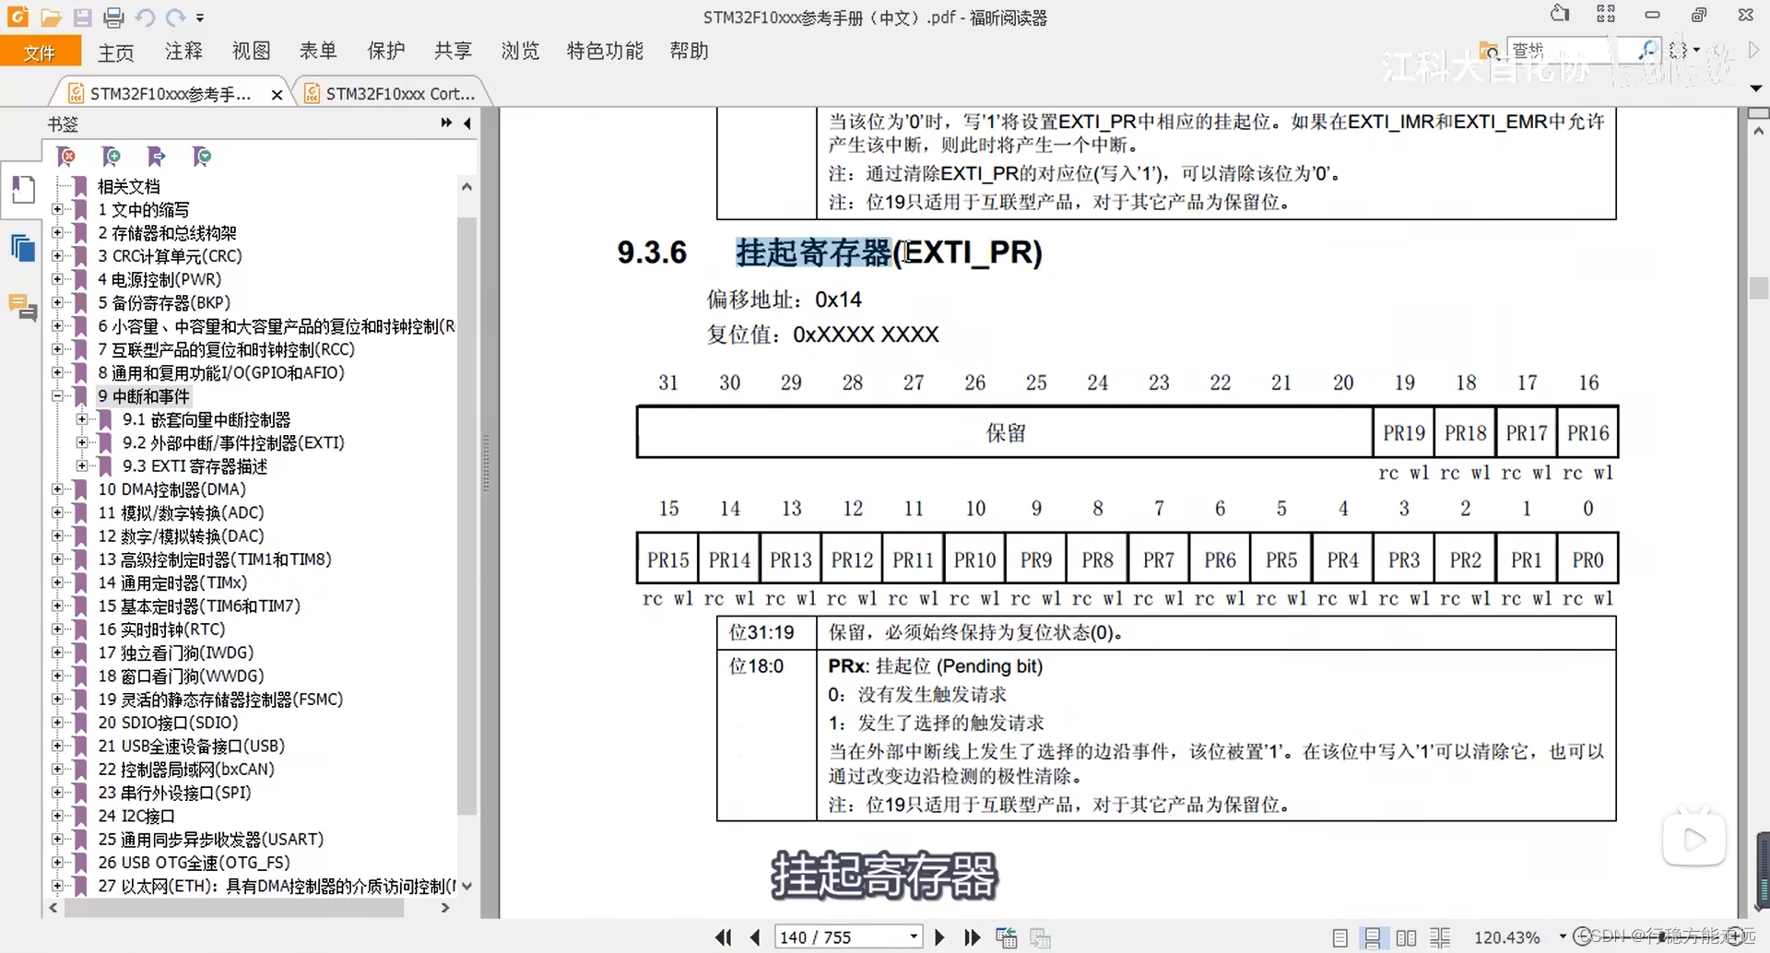The height and width of the screenshot is (953, 1770).
Task: Open the bookmarks panel sidebar icon
Action: click(22, 190)
